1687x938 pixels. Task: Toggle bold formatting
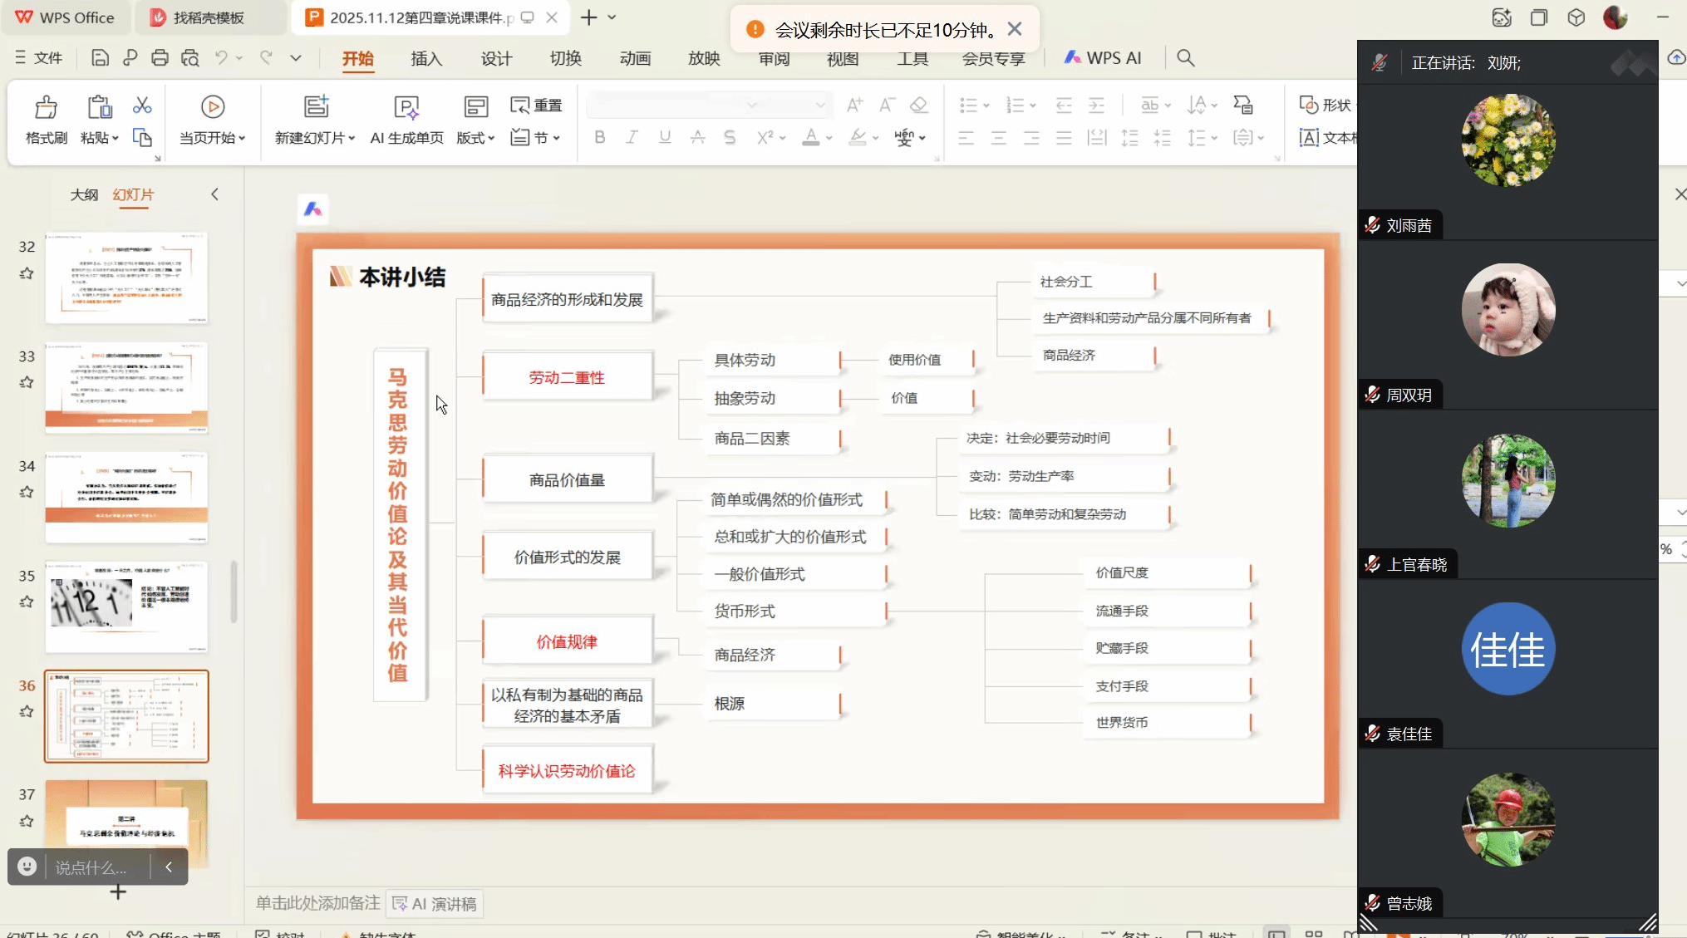(599, 138)
